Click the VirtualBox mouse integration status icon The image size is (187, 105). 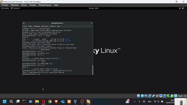(x=172, y=96)
